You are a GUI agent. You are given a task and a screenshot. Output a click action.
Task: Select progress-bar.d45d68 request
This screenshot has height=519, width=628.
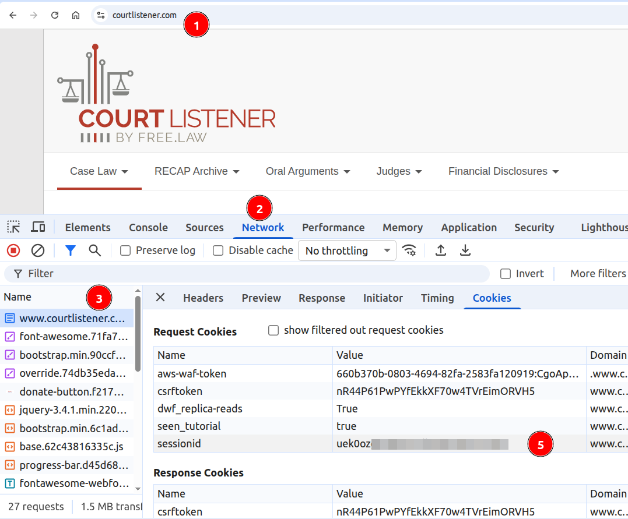click(67, 465)
